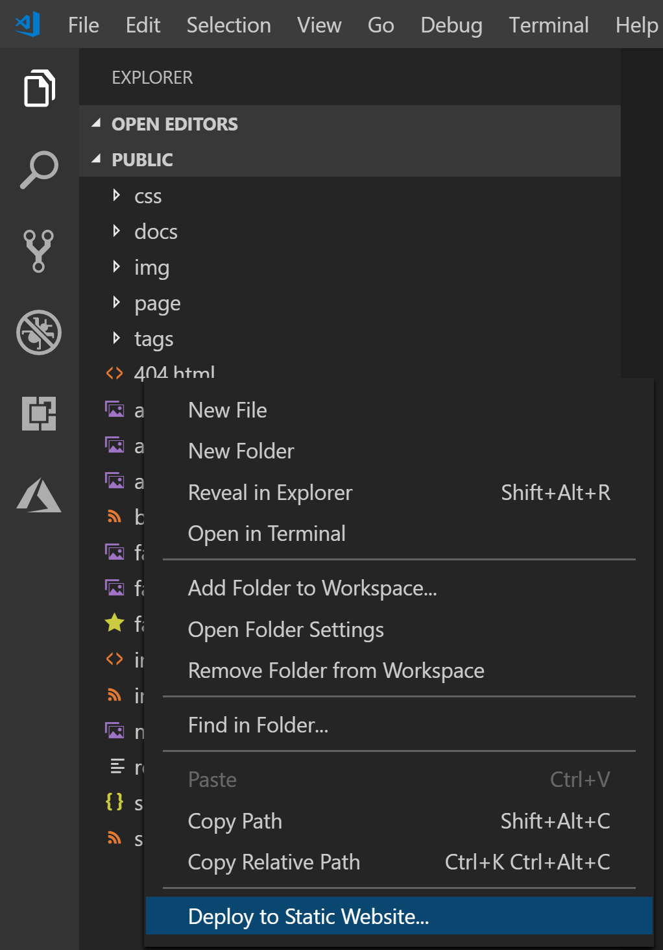Click the EXPLORER panel title
The height and width of the screenshot is (950, 663).
click(x=152, y=77)
